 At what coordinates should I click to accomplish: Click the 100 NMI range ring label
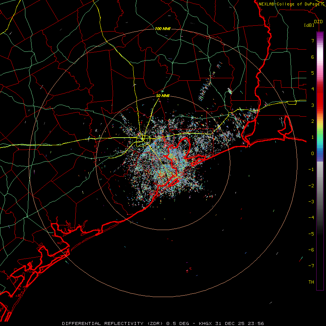click(163, 29)
